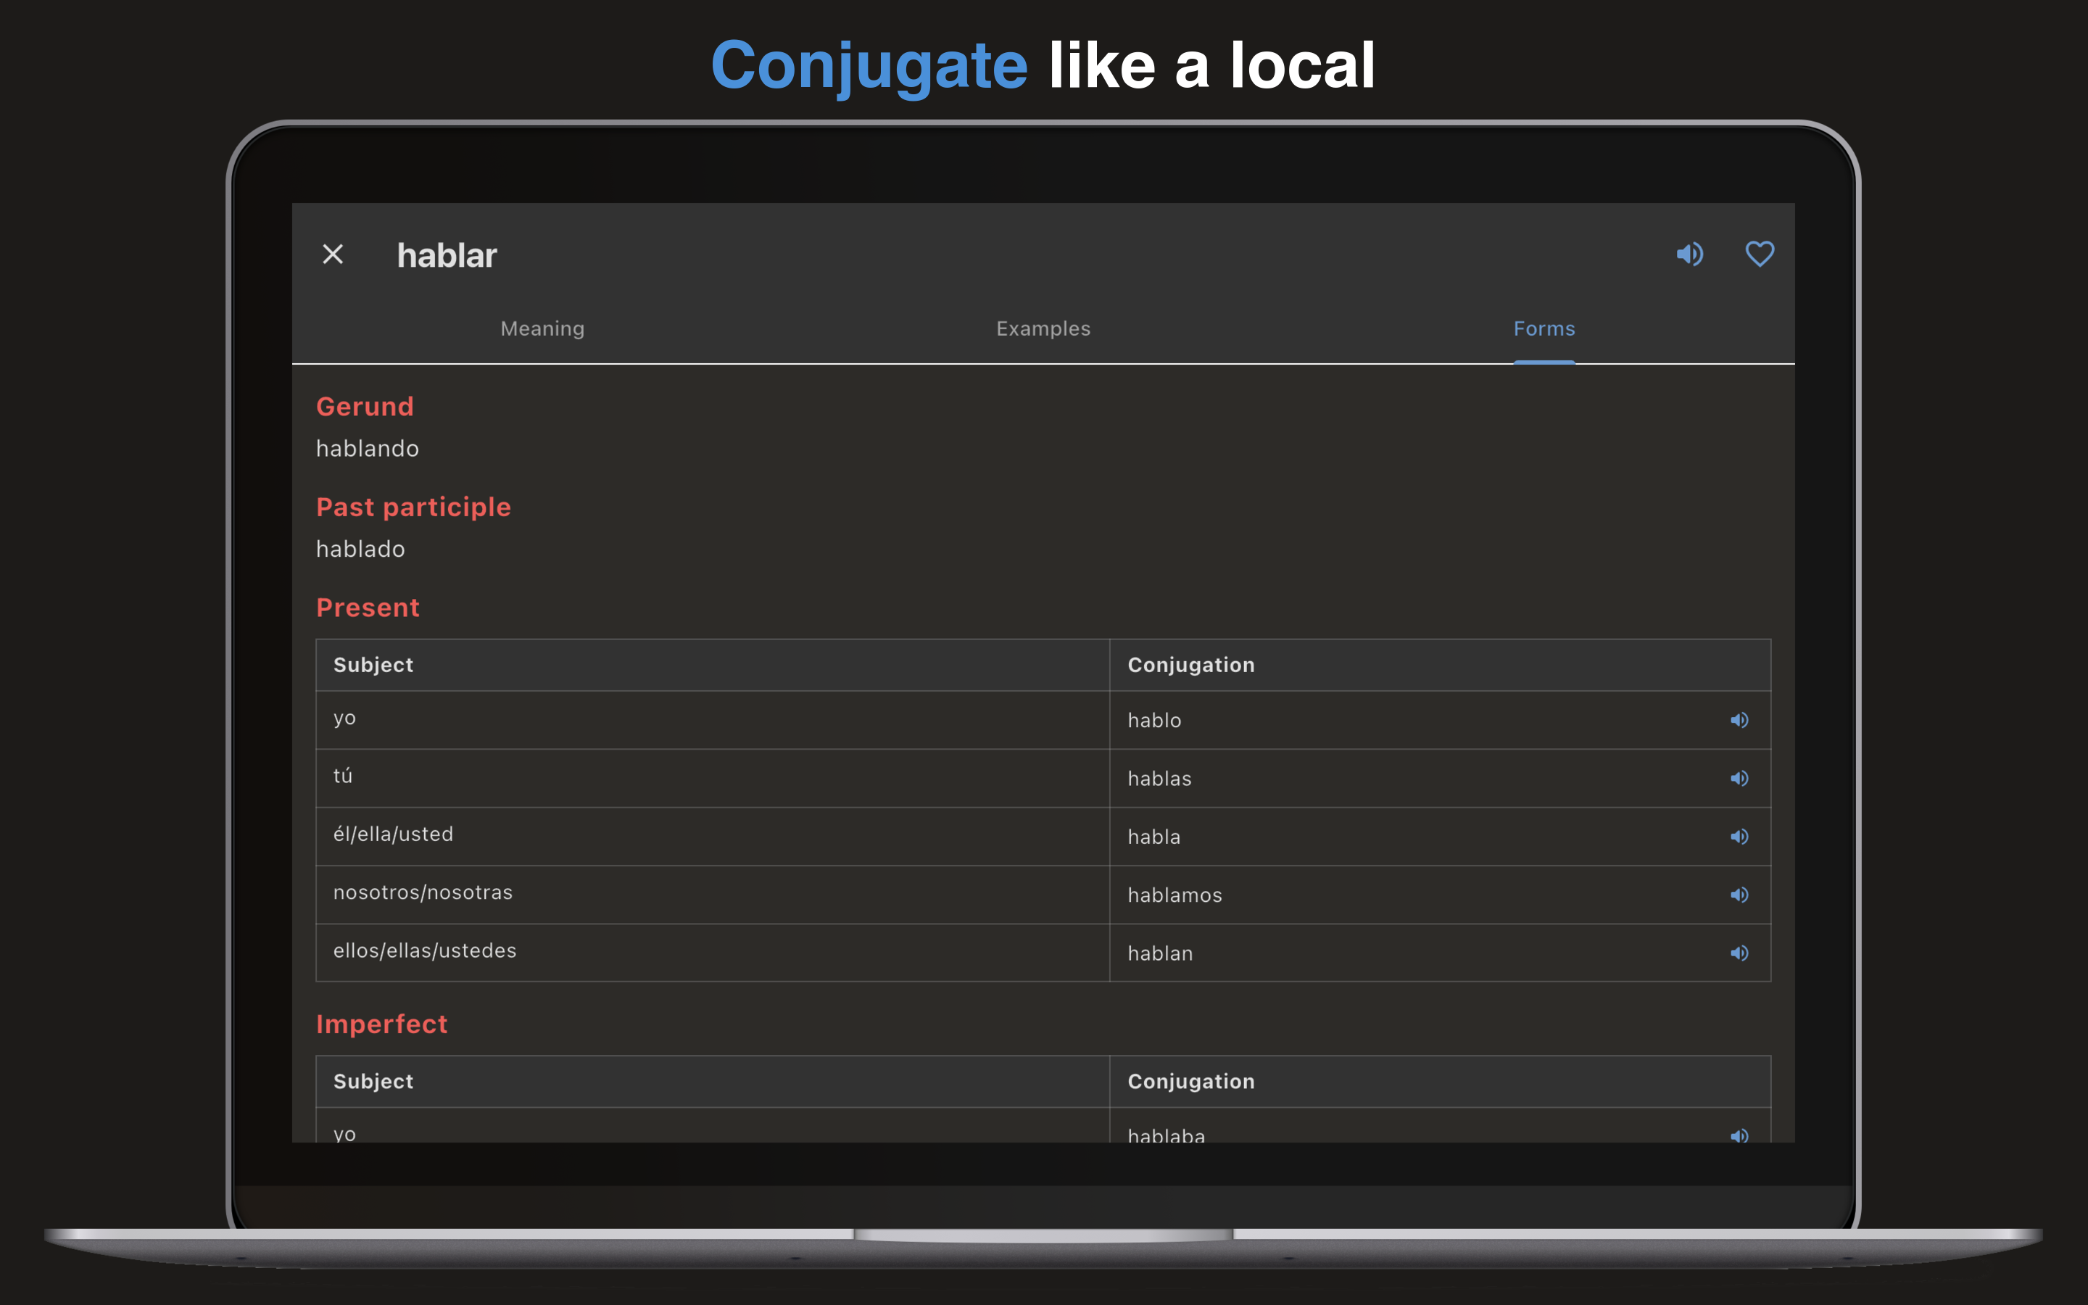Click the Past participle heading

(x=413, y=507)
